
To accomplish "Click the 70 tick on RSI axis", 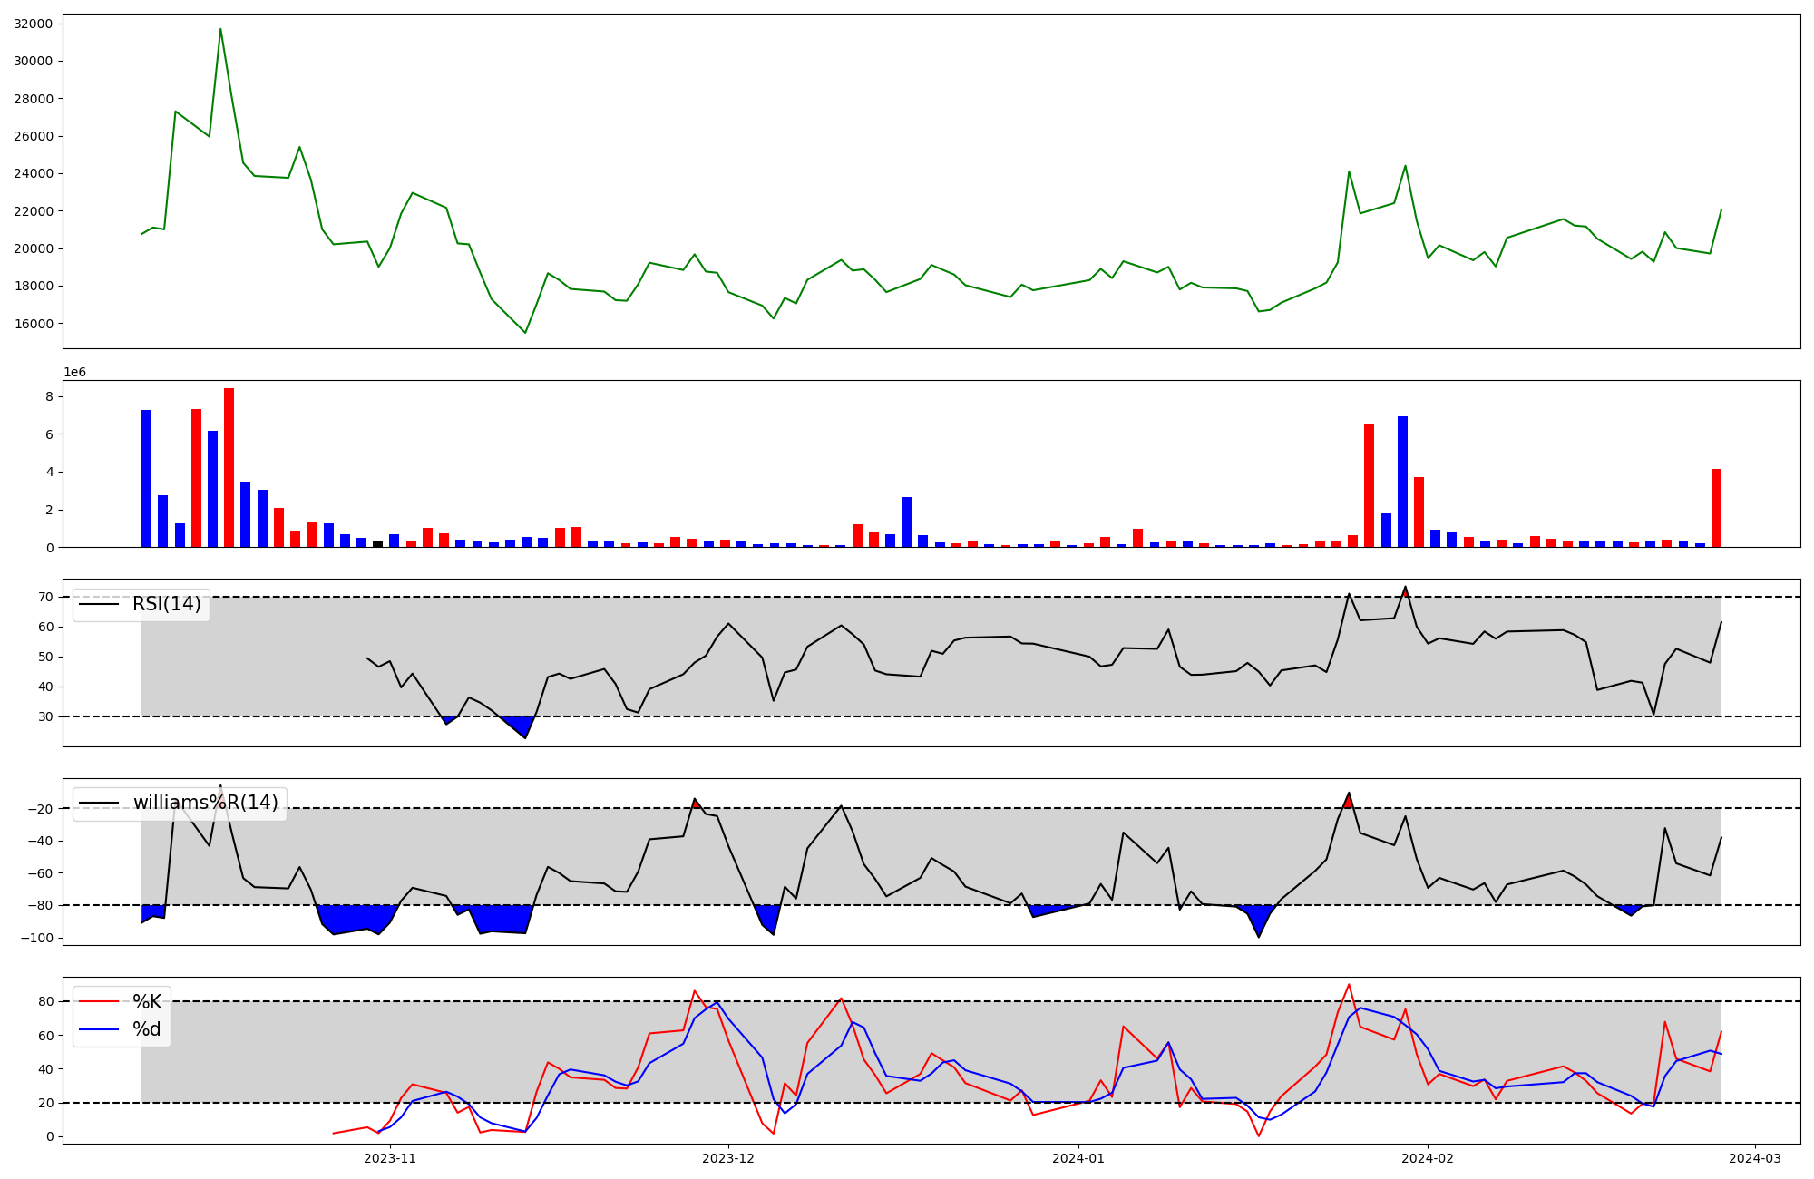I will click(x=44, y=597).
